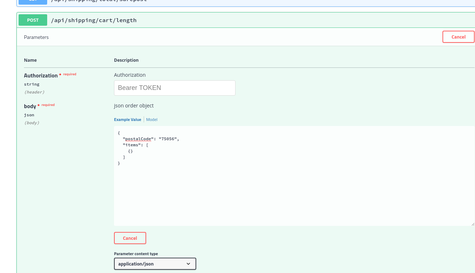
Task: Click the body parameter name
Action: coord(30,106)
